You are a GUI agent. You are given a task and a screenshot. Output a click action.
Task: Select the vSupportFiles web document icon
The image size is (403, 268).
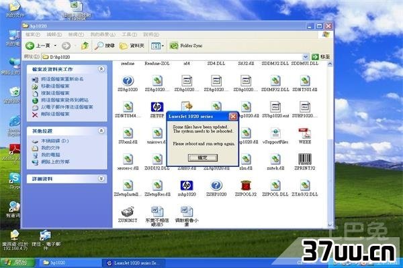coord(275,133)
